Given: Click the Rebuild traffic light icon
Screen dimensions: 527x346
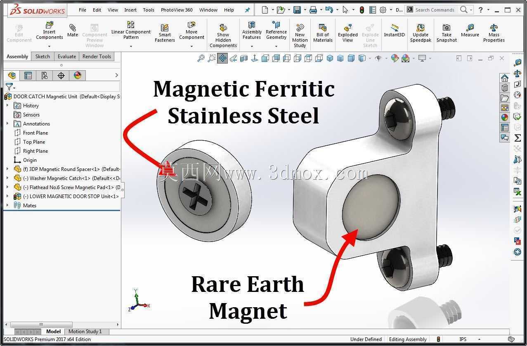Looking at the screenshot, I should (362, 10).
